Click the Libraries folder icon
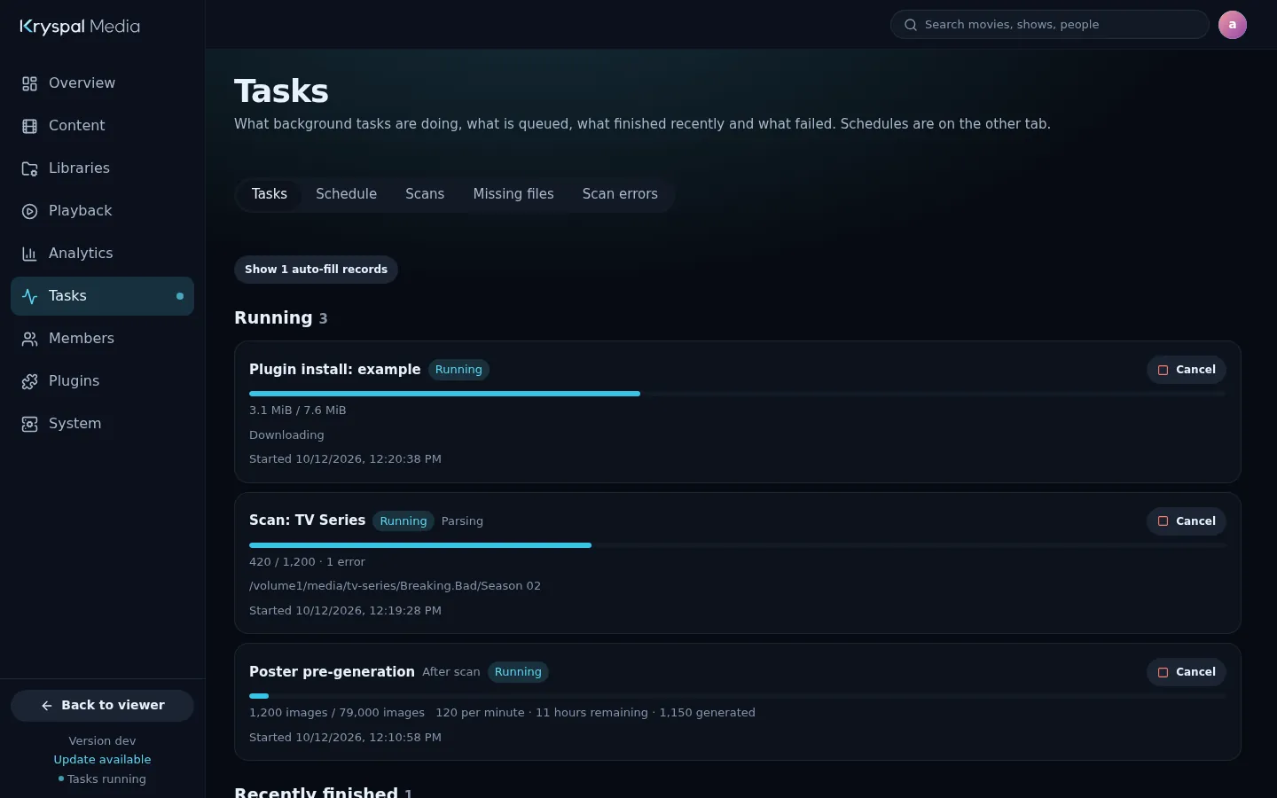Image resolution: width=1277 pixels, height=798 pixels. coord(29,168)
